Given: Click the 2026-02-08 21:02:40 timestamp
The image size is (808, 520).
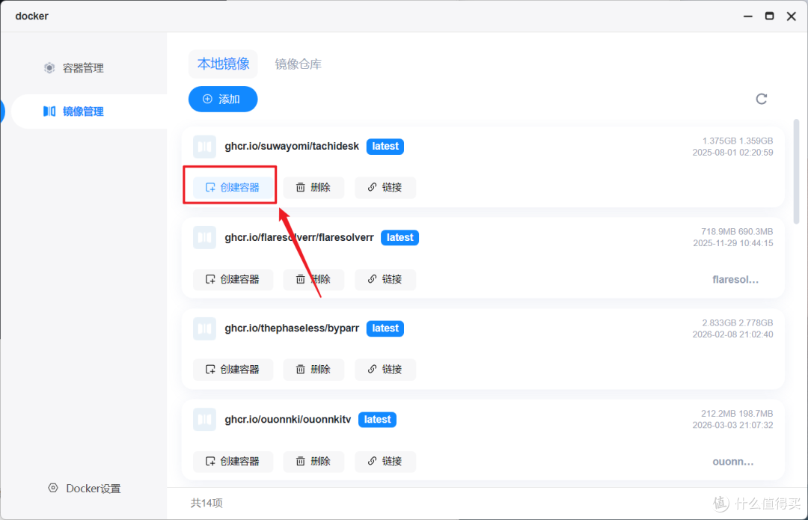Looking at the screenshot, I should pos(732,334).
